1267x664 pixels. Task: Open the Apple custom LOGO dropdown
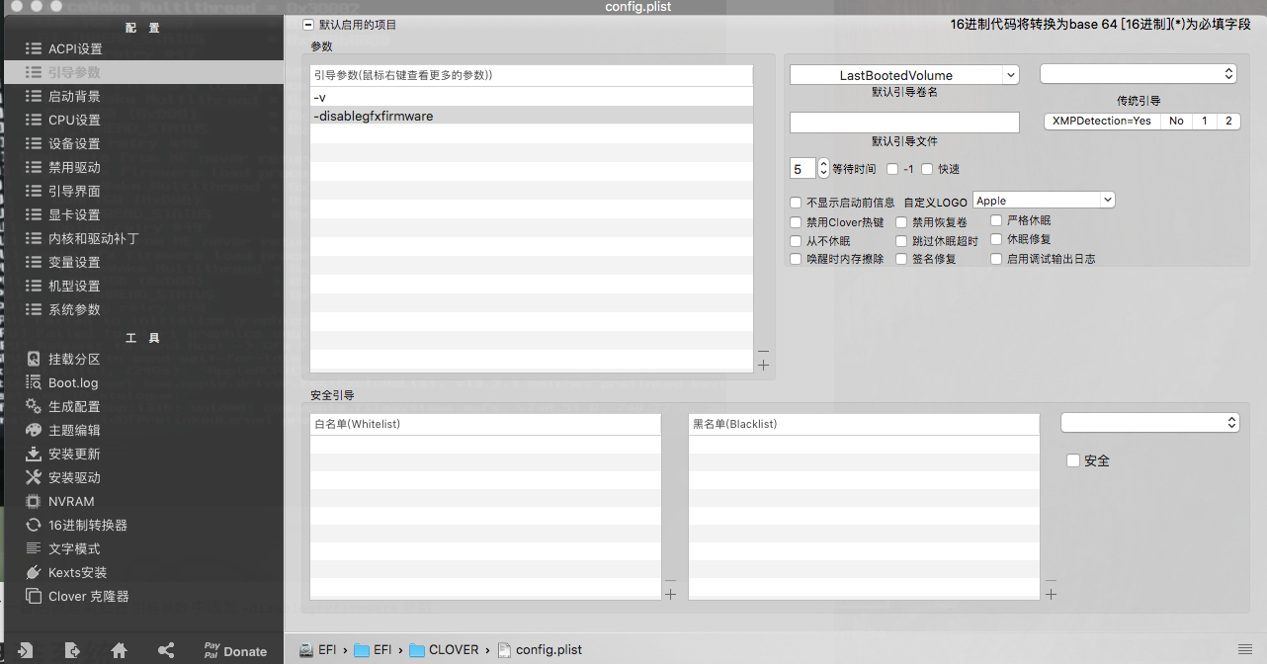[x=1044, y=200]
